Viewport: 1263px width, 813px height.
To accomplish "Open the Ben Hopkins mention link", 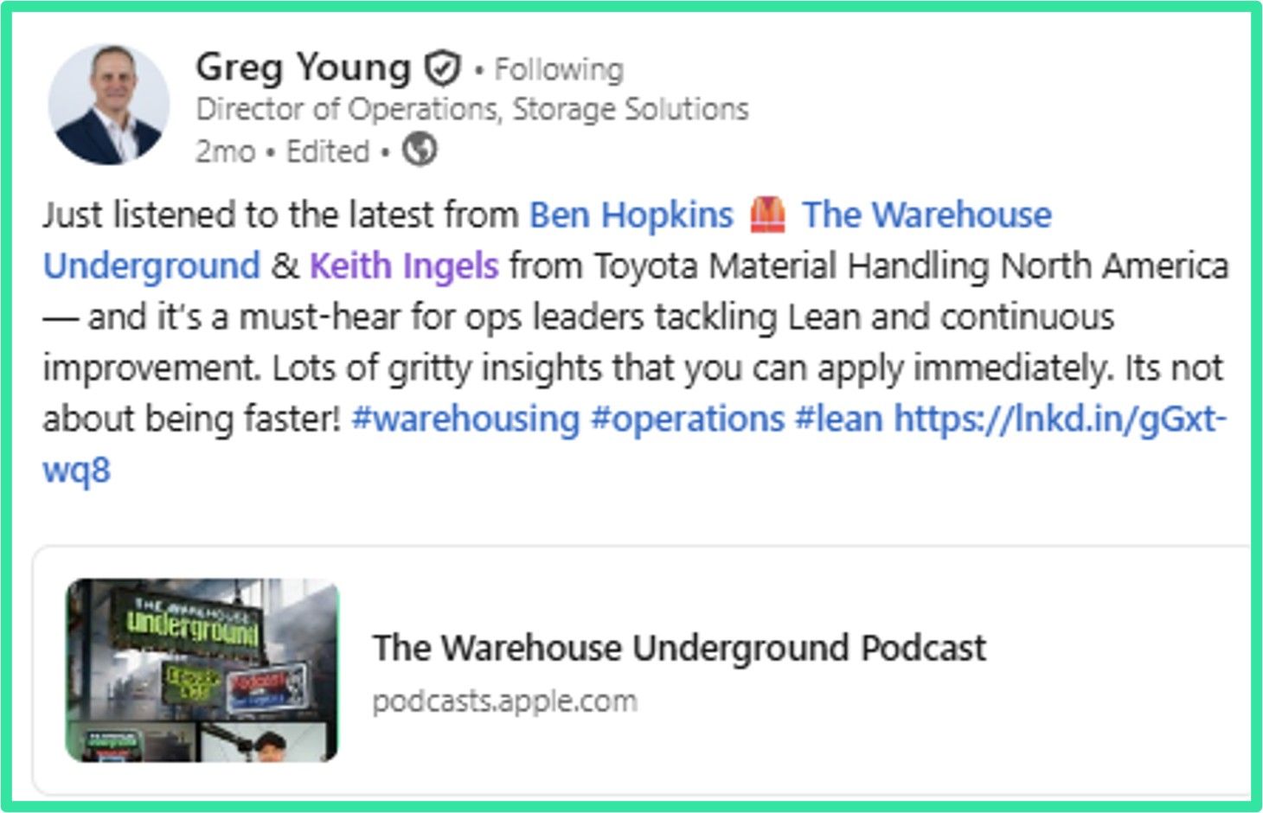I will coord(631,214).
